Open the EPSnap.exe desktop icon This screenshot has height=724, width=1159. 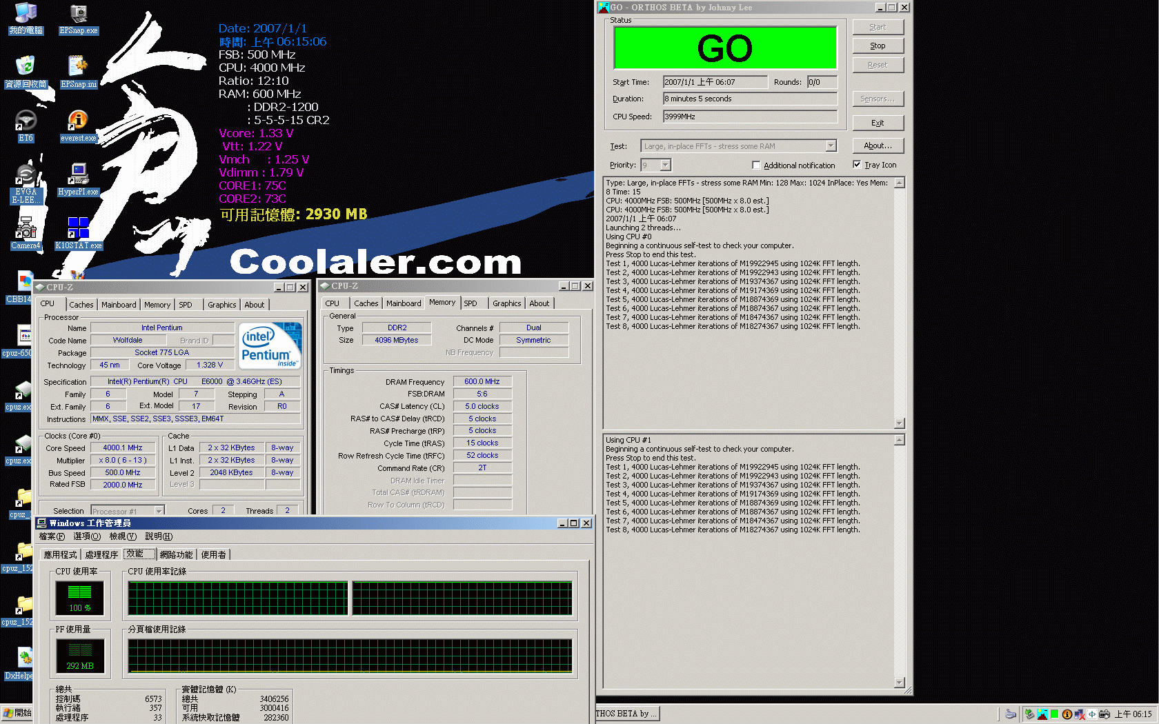[x=78, y=19]
